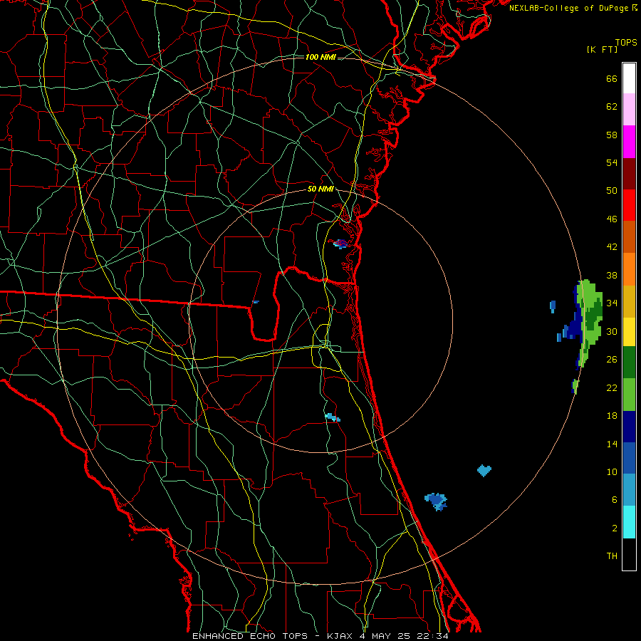
Task: Click the "50 NMI" range ring label
Action: 321,189
